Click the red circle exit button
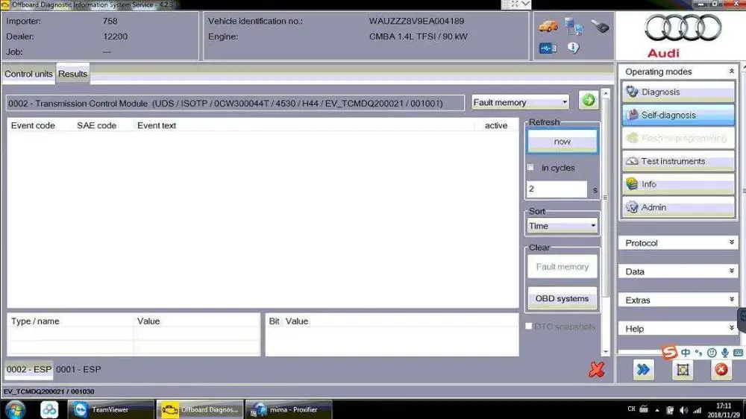746x419 pixels. click(721, 370)
